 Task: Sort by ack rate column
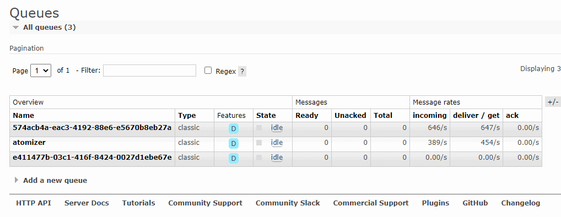click(512, 116)
